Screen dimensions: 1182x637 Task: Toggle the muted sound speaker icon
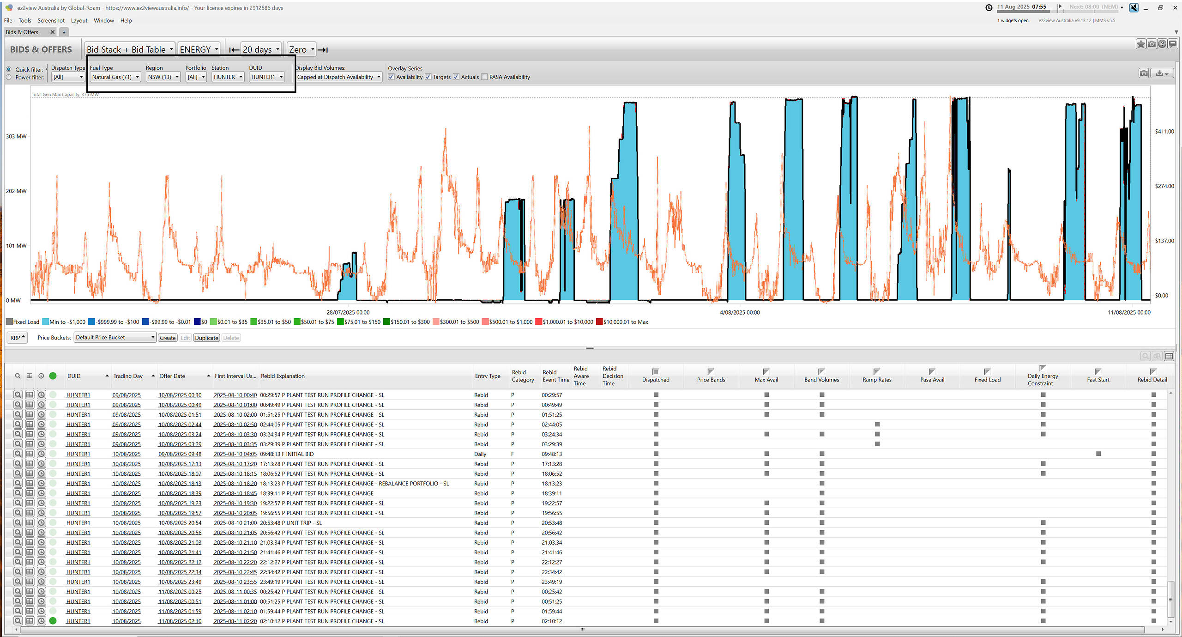(1134, 7)
